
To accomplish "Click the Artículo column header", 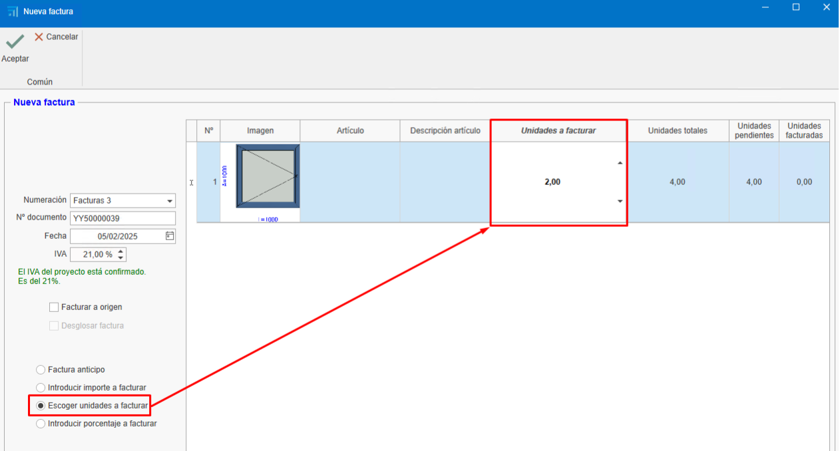I will (x=350, y=131).
